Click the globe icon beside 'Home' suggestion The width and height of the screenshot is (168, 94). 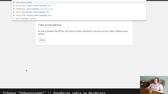click(14, 2)
